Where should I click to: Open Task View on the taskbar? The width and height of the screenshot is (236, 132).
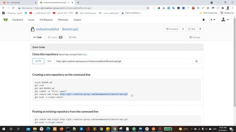[18, 129]
